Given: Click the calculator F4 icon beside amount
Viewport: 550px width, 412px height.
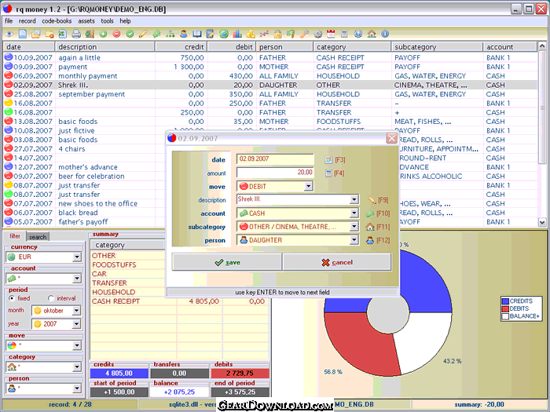Looking at the screenshot, I should tap(328, 173).
